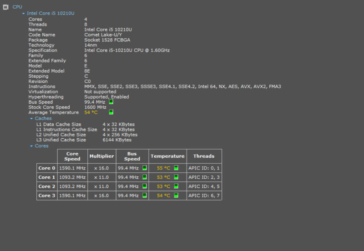Click APIC ID: 4, 5 cell

[204, 186]
